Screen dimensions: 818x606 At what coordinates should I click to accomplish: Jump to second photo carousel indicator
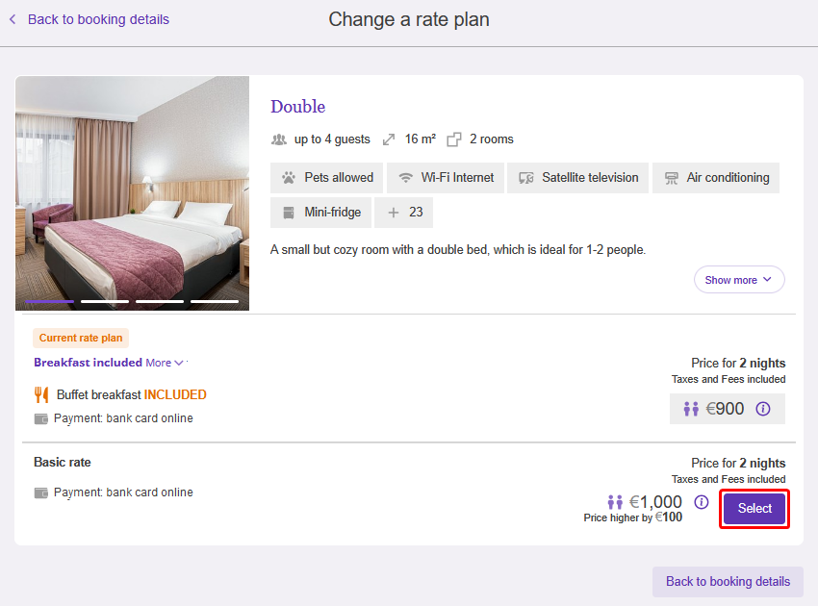pyautogui.click(x=105, y=301)
